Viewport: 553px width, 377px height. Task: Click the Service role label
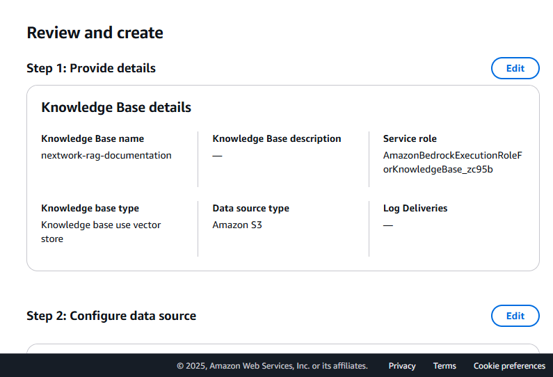click(410, 138)
